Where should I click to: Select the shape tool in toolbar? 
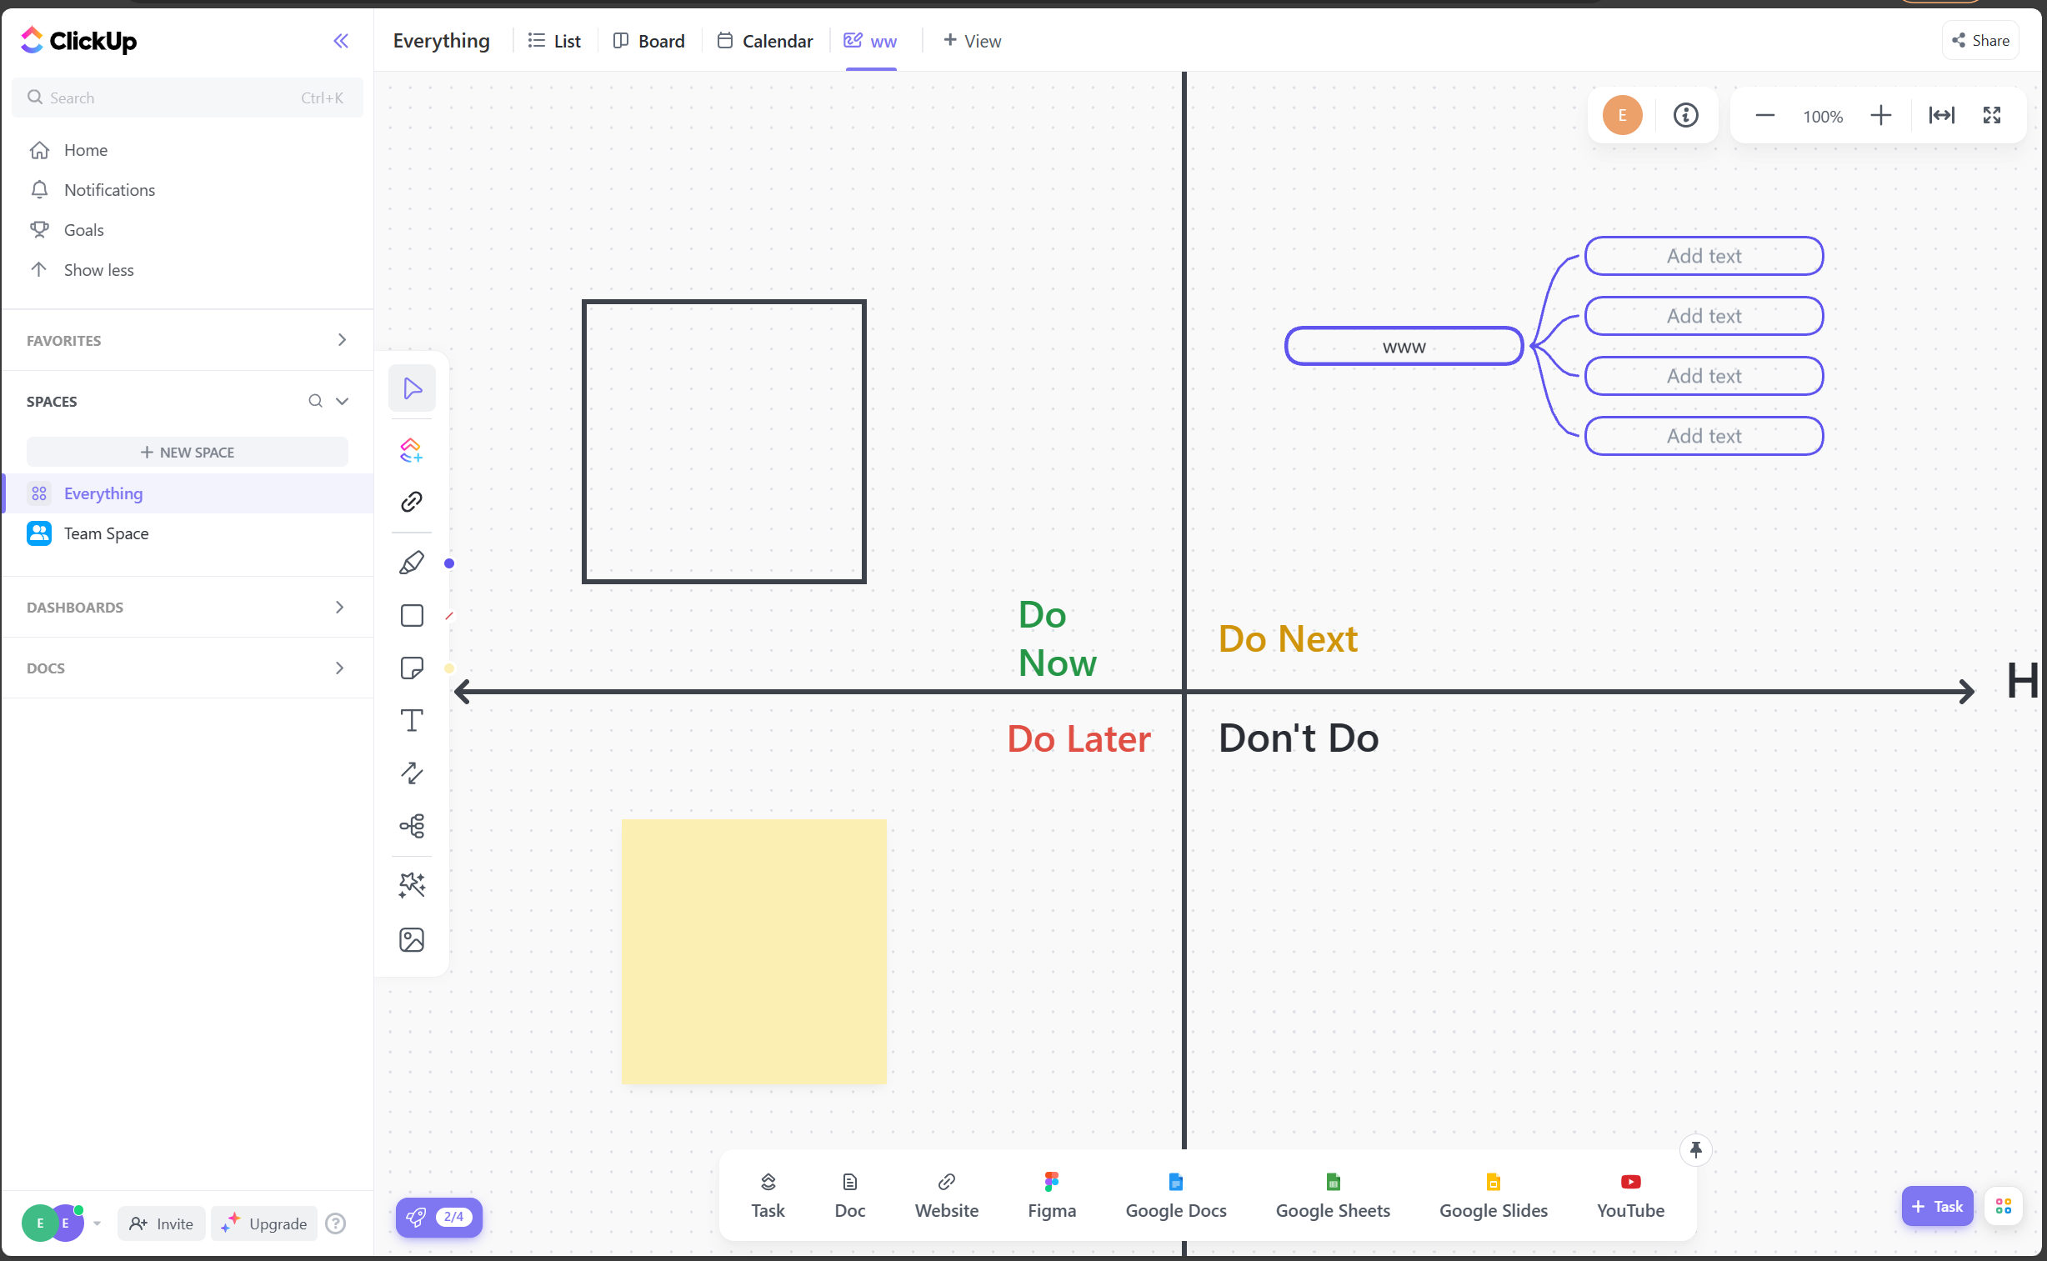(x=411, y=614)
